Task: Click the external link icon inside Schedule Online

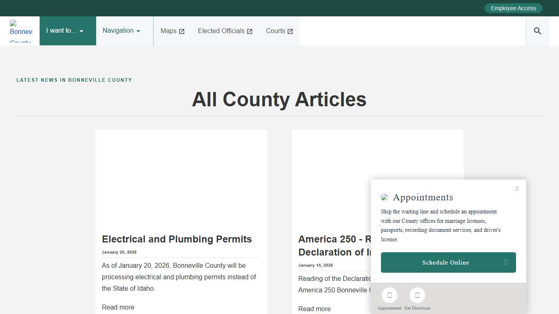Action: [505, 262]
